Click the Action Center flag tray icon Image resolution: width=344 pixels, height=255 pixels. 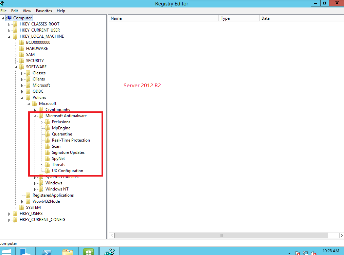click(297, 253)
